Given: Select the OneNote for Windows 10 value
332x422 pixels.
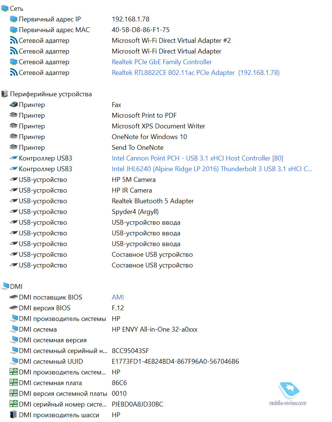Looking at the screenshot, I should [x=149, y=137].
